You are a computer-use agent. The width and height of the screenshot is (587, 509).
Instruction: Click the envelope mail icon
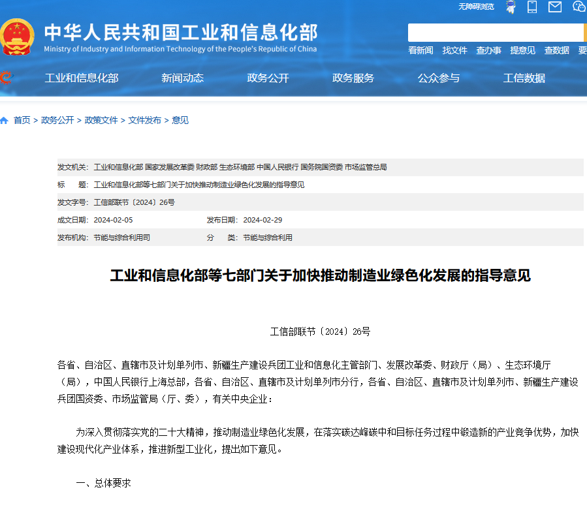tap(555, 7)
